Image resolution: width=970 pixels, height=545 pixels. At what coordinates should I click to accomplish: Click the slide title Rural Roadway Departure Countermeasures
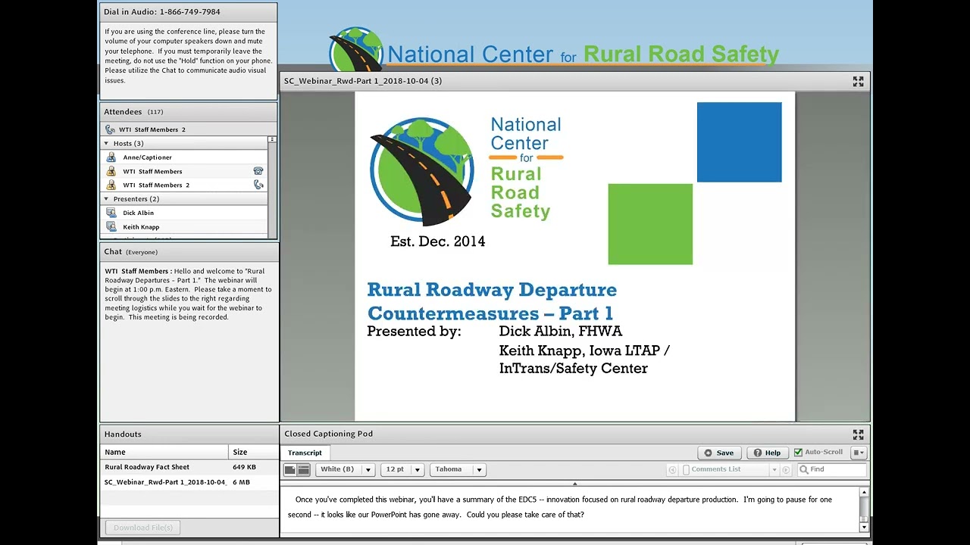pyautogui.click(x=492, y=301)
